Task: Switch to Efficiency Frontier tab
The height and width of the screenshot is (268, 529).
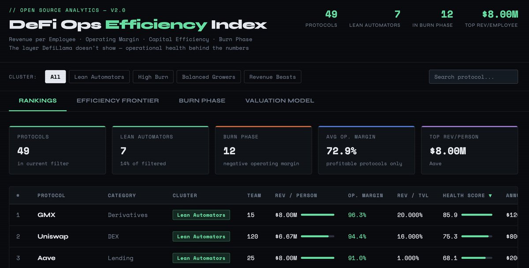Action: (118, 100)
